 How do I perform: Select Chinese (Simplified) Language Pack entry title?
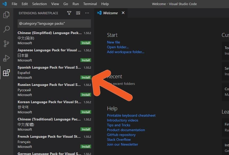click(x=50, y=33)
